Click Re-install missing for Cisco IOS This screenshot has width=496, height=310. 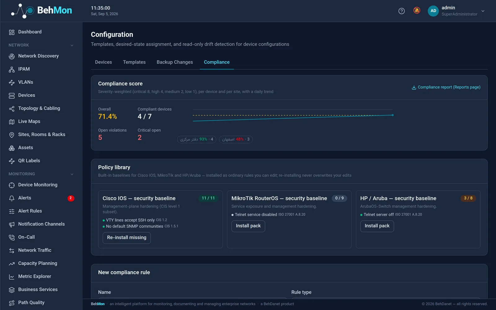(x=127, y=238)
